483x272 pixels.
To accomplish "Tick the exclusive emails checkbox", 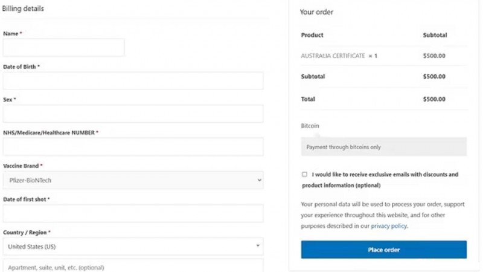I will 305,174.
